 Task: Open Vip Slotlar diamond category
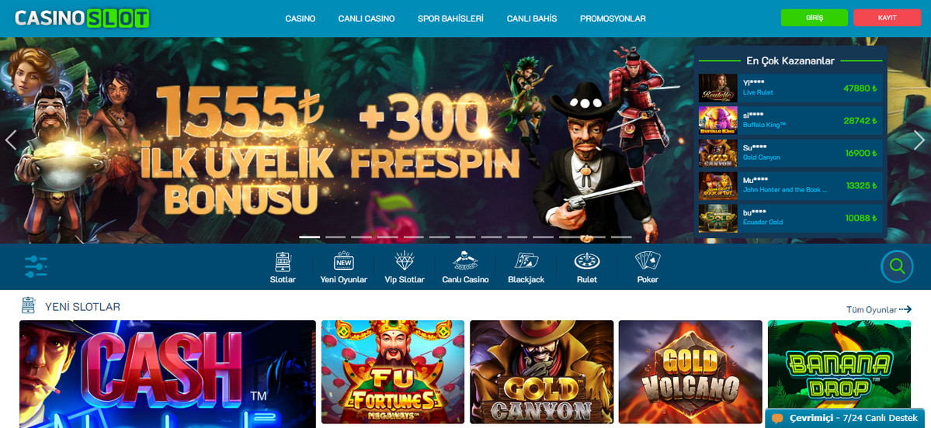[x=405, y=267]
